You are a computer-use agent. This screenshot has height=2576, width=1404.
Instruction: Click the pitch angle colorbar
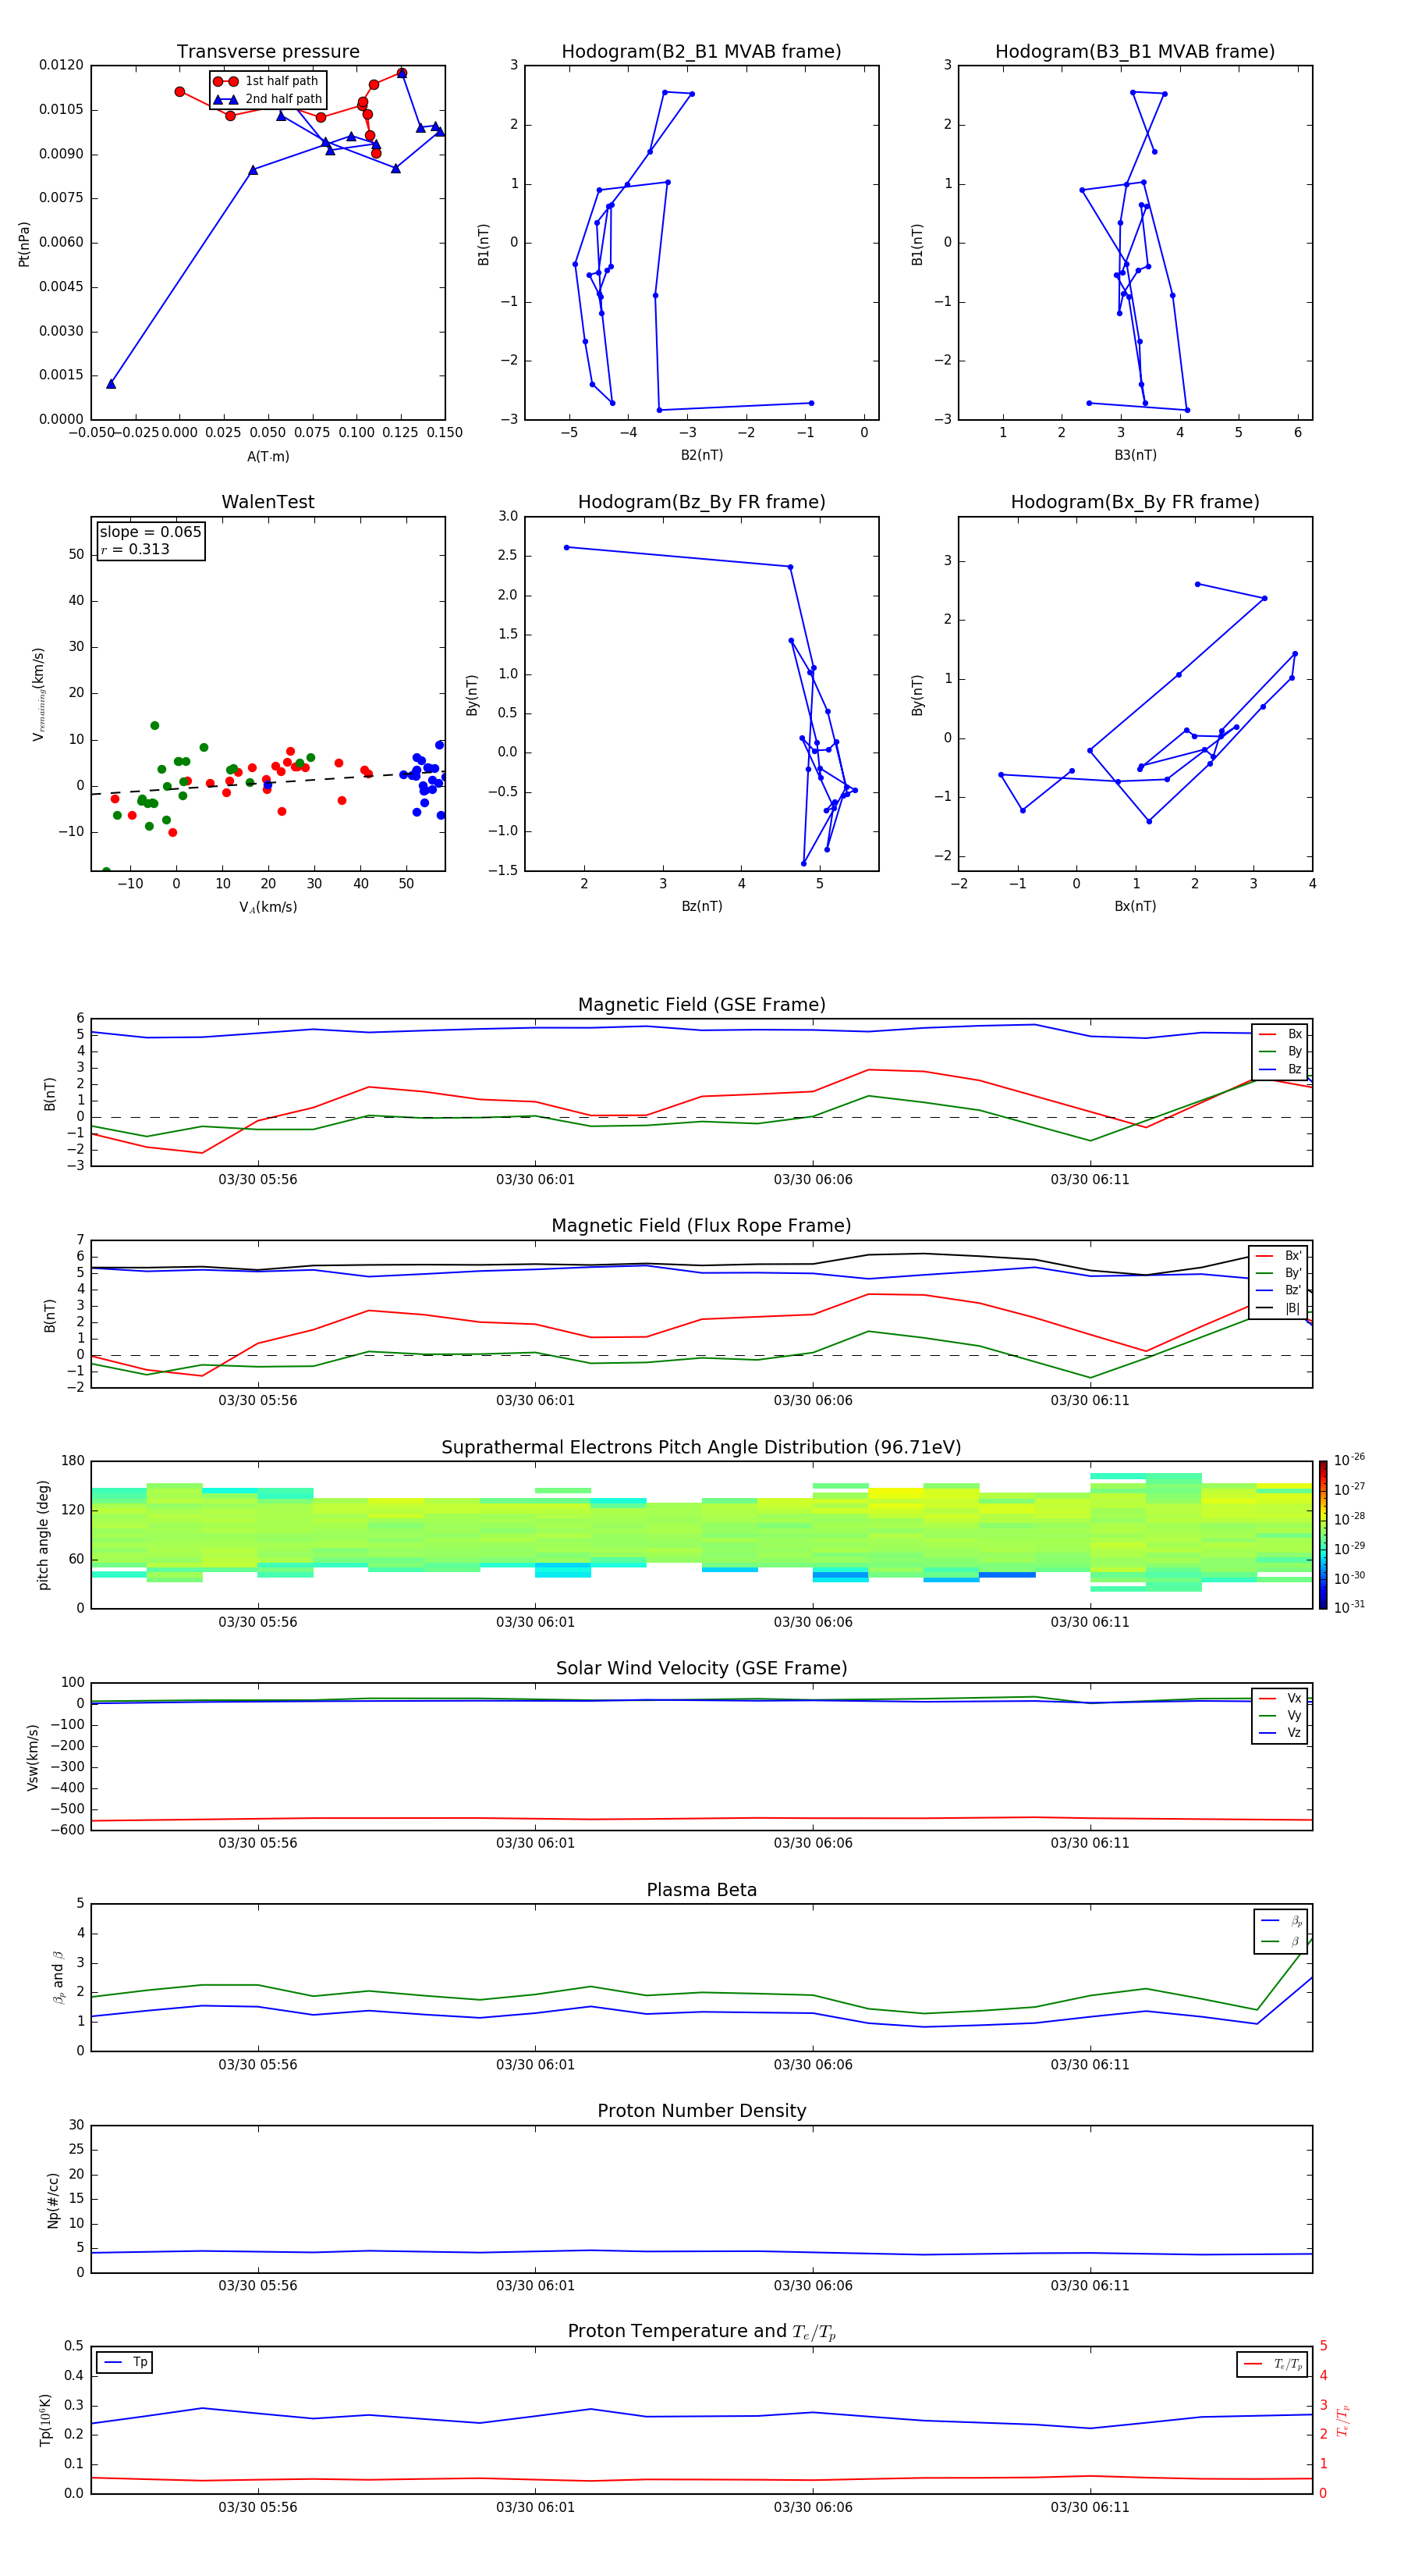tap(1323, 1535)
